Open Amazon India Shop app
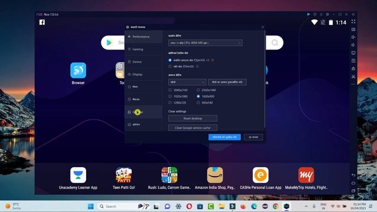The width and height of the screenshot is (377, 212). click(215, 175)
